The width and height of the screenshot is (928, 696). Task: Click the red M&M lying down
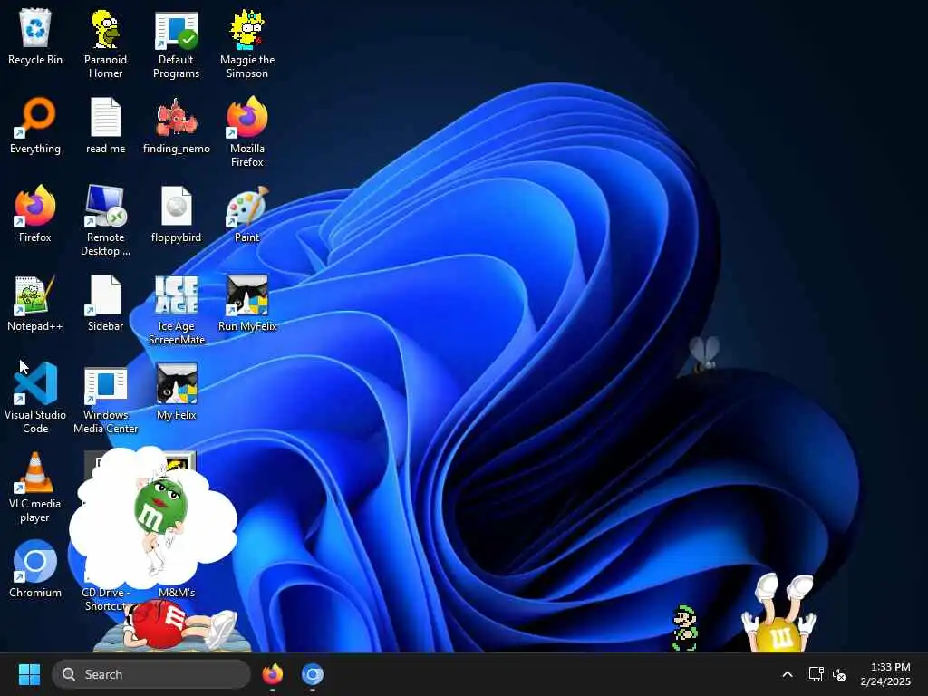pos(178,625)
